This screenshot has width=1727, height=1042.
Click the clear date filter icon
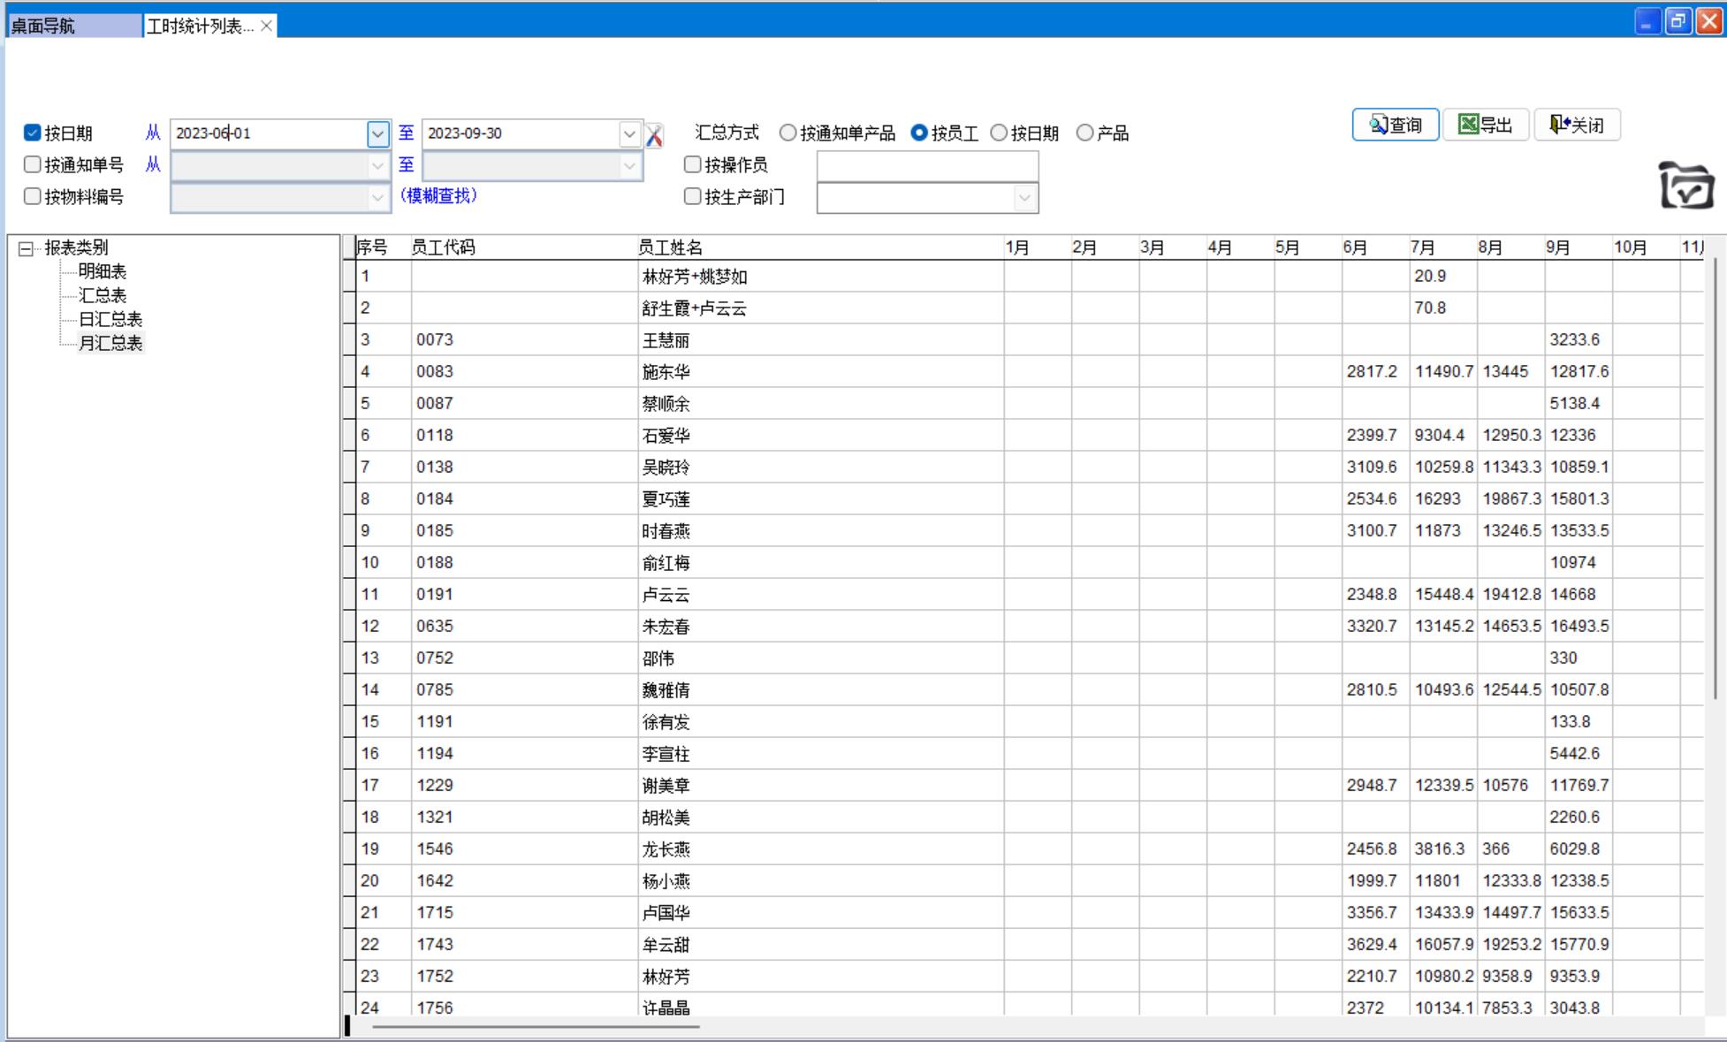[654, 135]
